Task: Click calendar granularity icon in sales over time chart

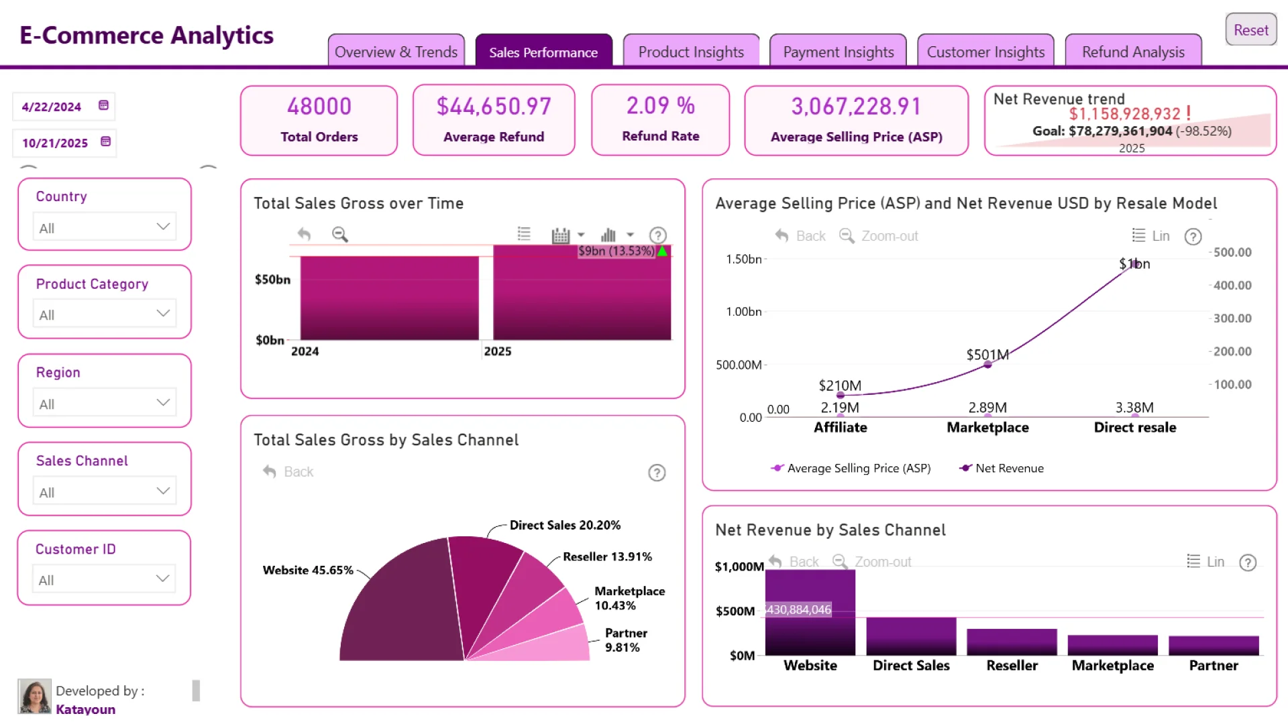Action: (x=561, y=235)
